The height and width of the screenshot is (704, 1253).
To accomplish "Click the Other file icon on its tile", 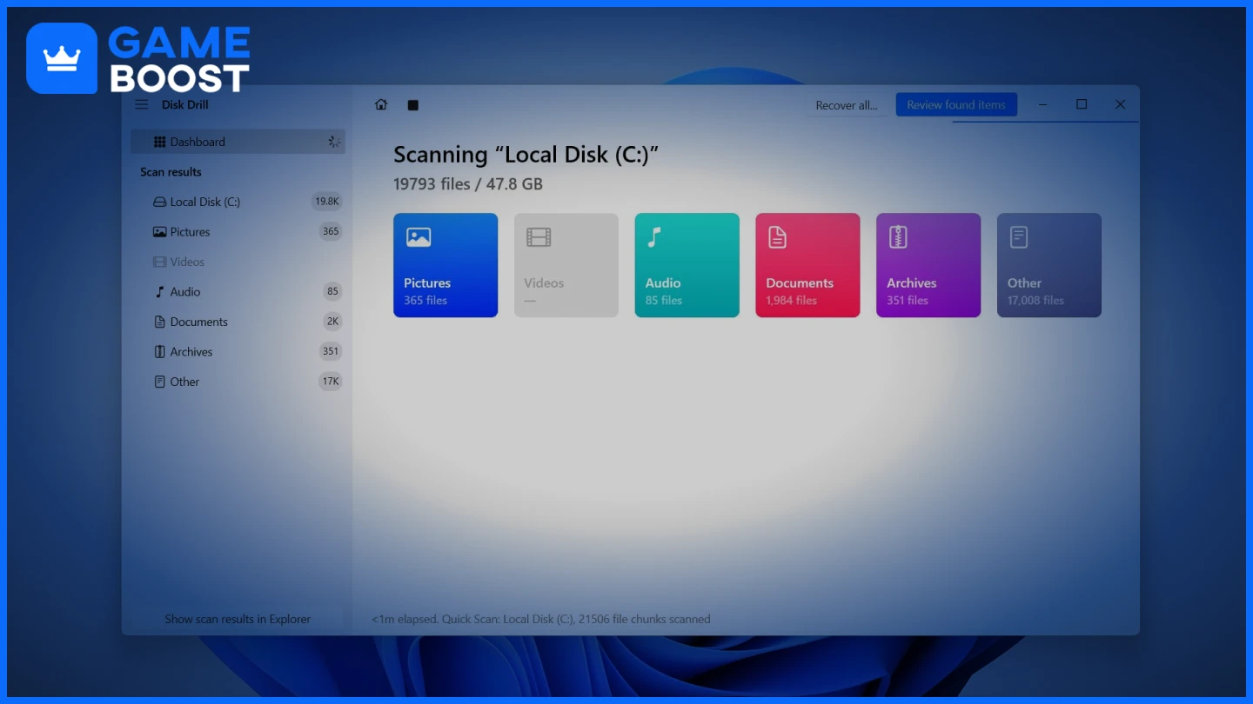I will [1018, 236].
